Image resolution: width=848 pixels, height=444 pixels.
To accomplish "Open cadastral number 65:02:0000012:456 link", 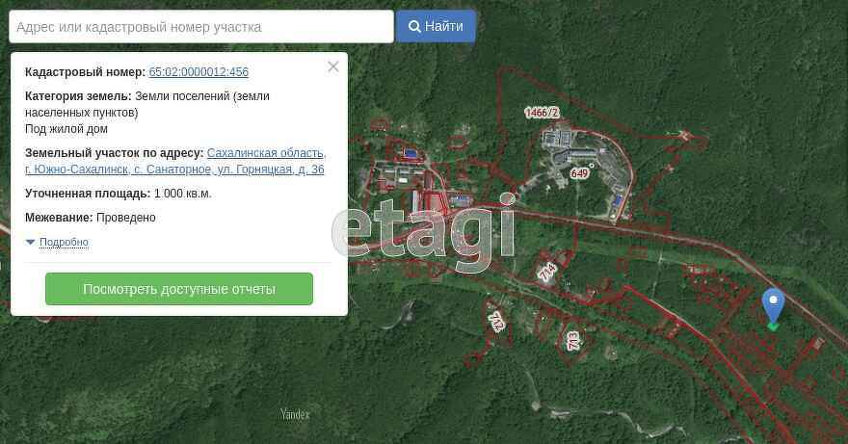I will click(x=199, y=72).
